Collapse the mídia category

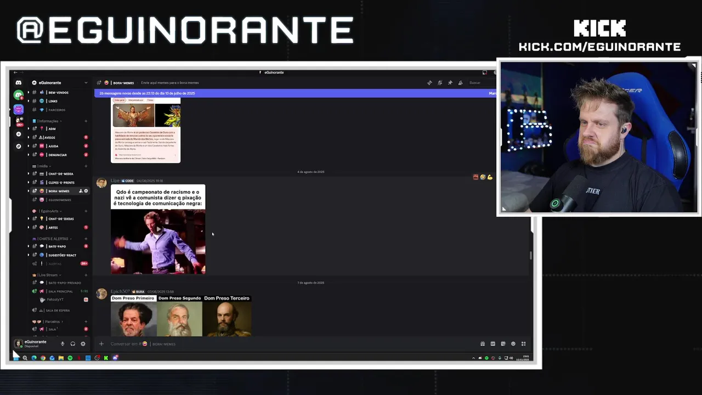click(42, 166)
